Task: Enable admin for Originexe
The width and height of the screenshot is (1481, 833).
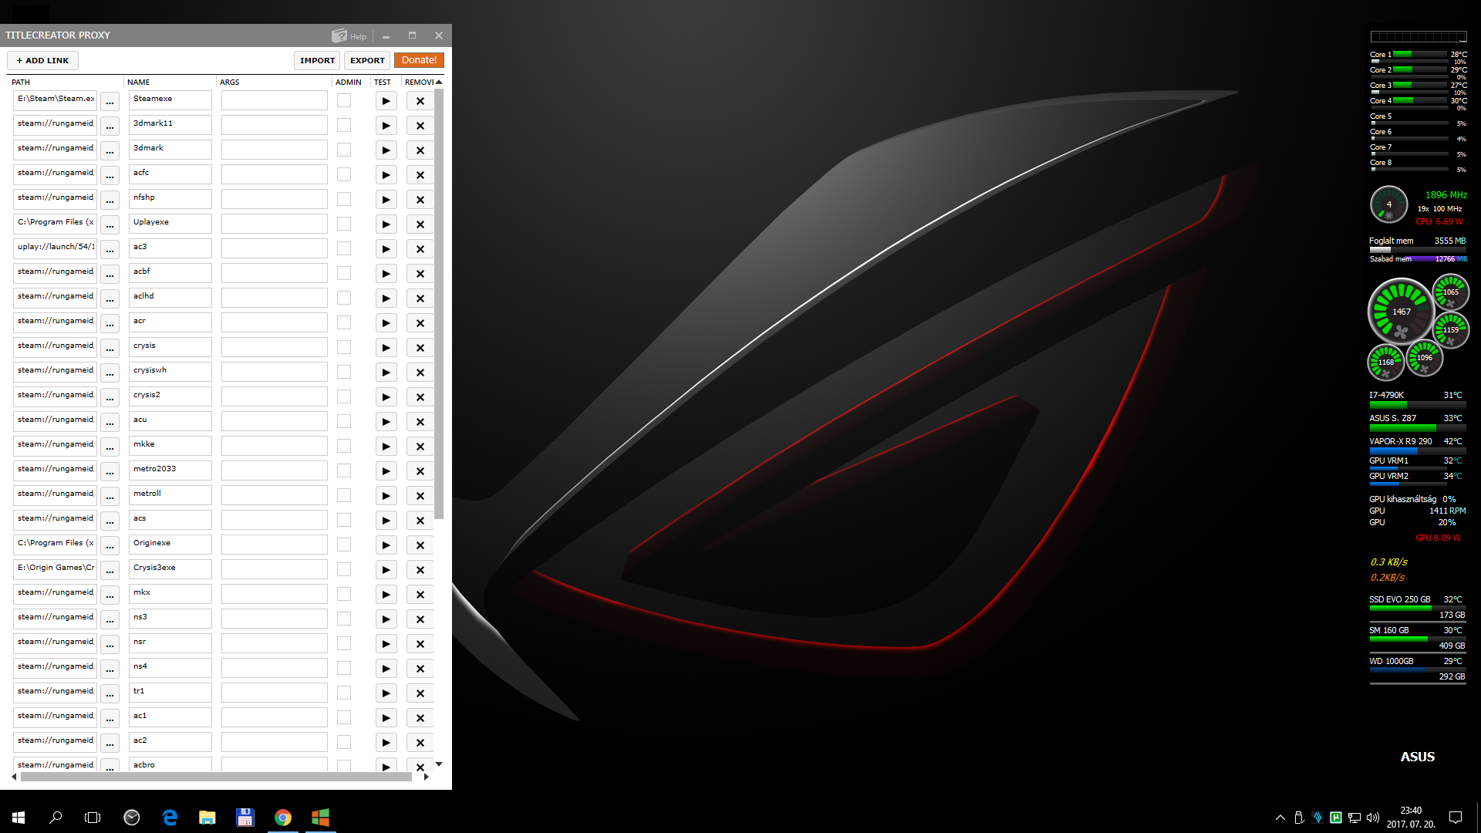Action: [344, 545]
